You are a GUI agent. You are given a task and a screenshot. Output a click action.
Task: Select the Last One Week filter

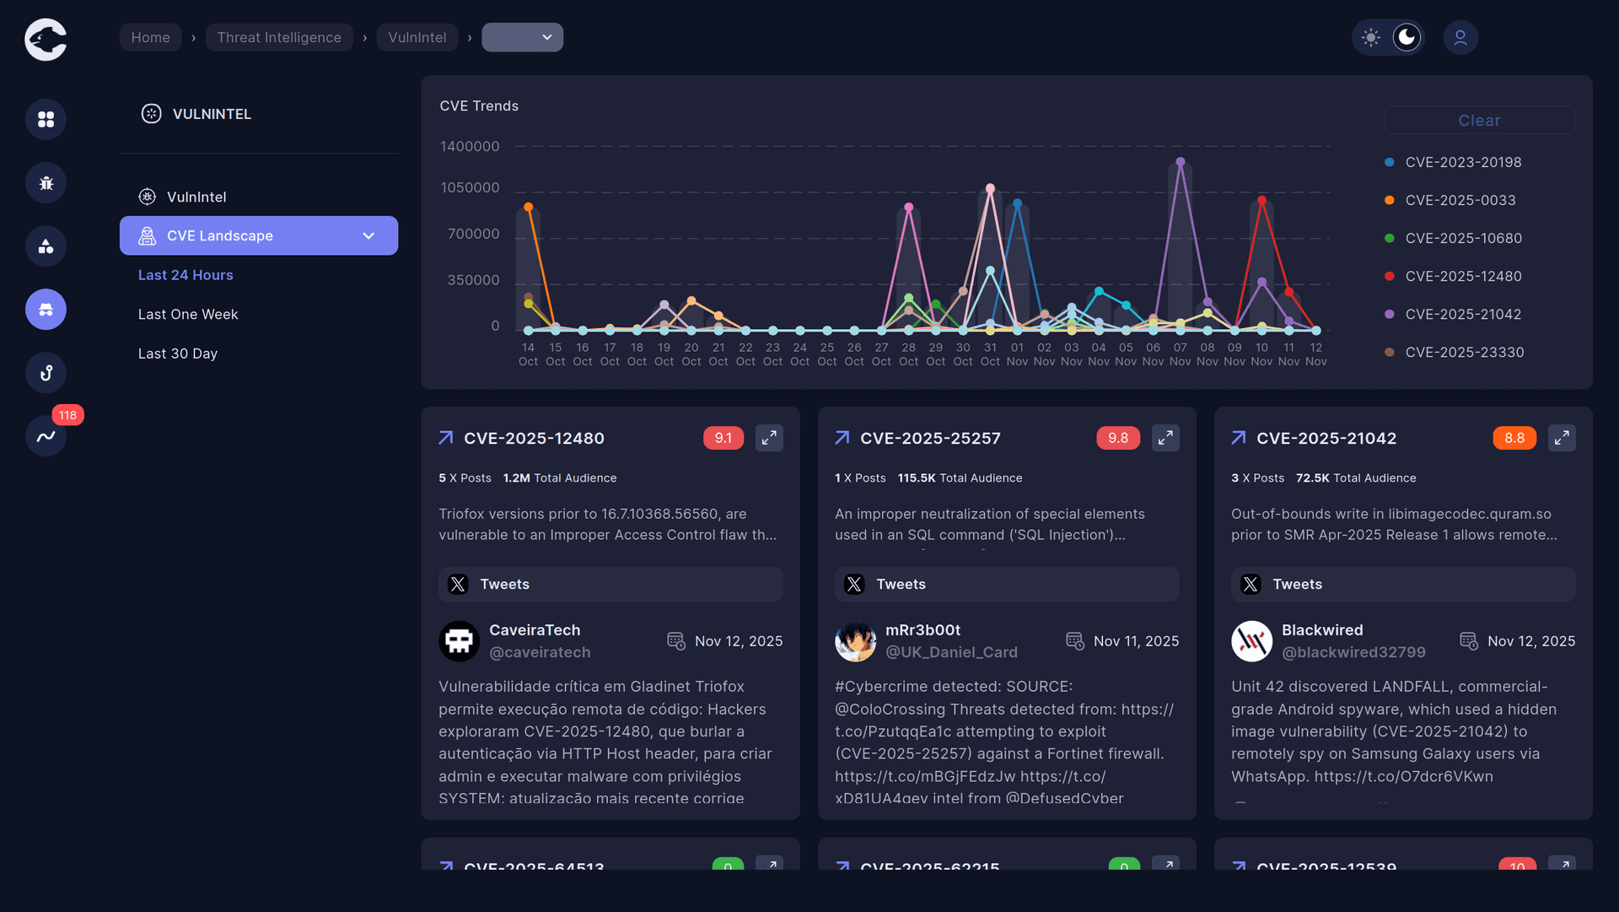tap(188, 314)
